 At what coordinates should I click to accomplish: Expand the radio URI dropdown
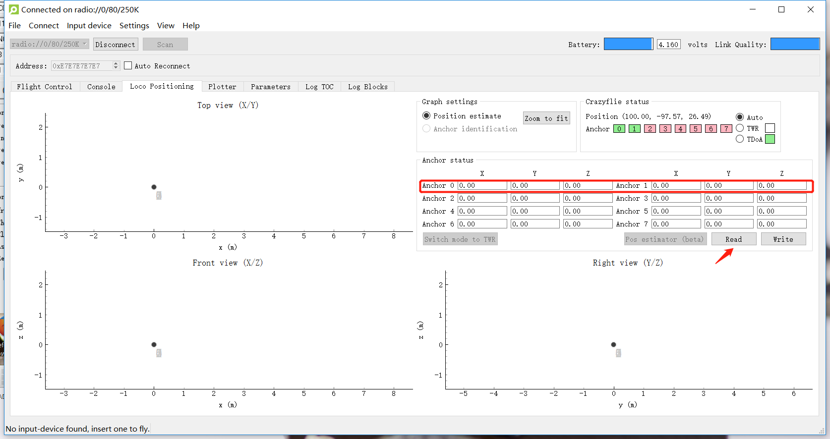pos(84,44)
